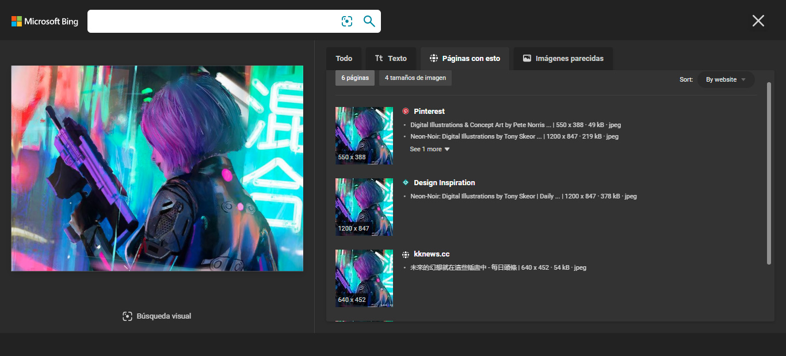
Task: Expand See 1 more under Pinterest
Action: 430,150
